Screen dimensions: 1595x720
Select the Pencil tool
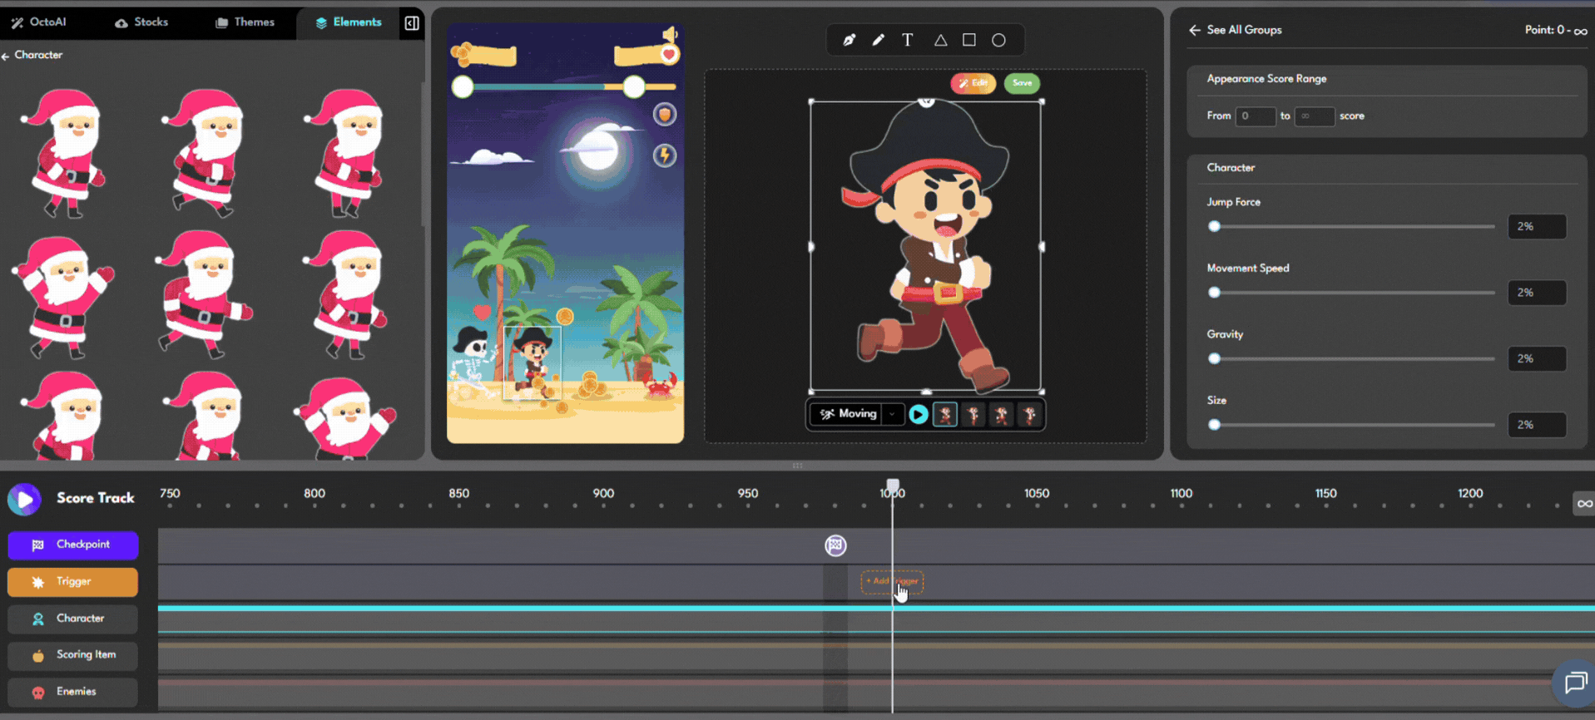[x=878, y=40]
